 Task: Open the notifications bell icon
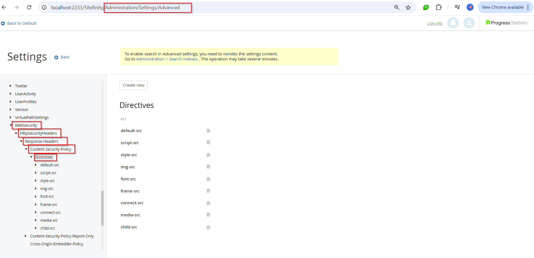pos(453,23)
